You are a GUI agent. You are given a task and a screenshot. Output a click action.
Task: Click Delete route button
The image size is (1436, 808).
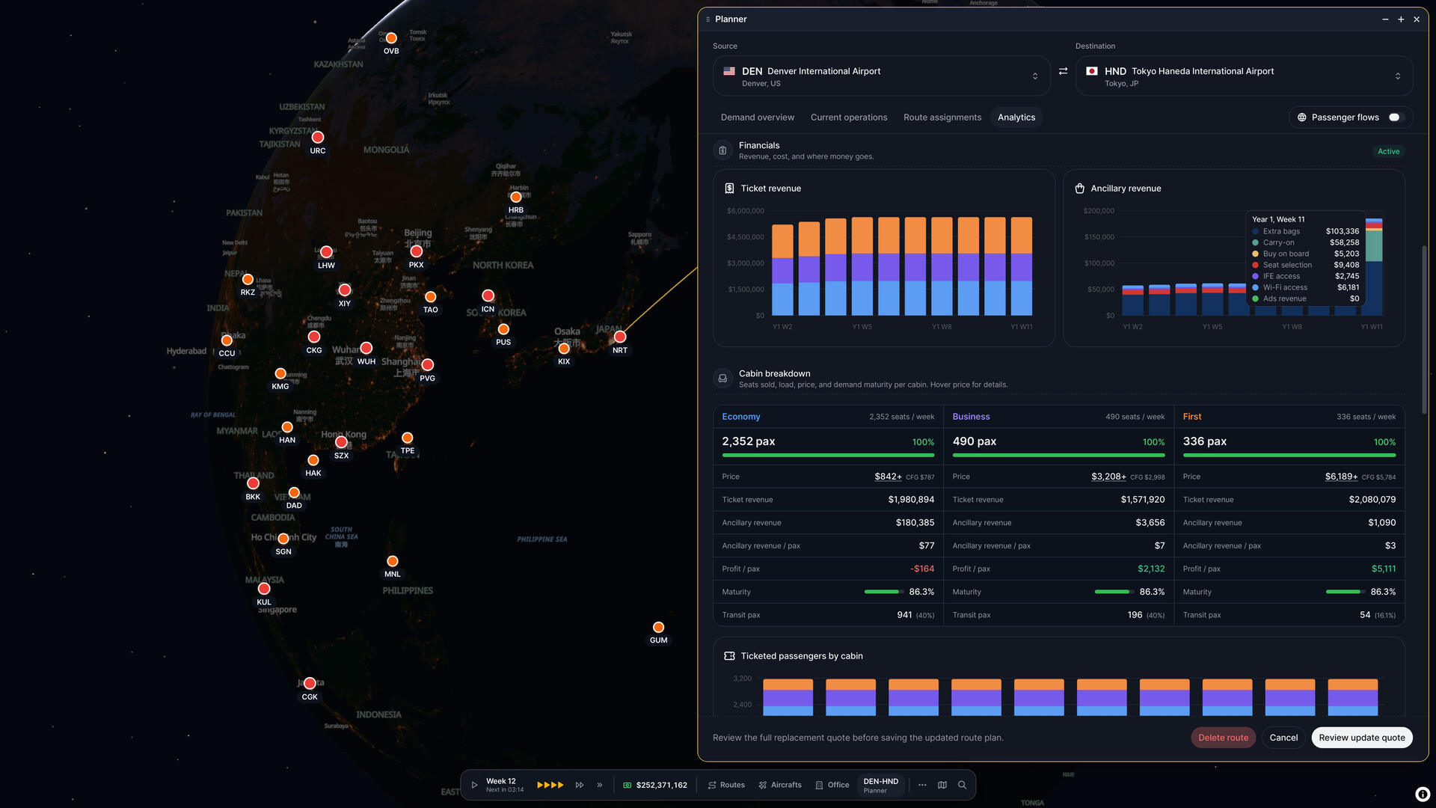[x=1223, y=738]
